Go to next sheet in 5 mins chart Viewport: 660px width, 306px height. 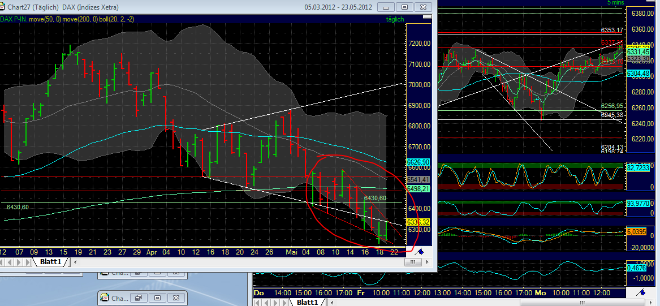275,302
